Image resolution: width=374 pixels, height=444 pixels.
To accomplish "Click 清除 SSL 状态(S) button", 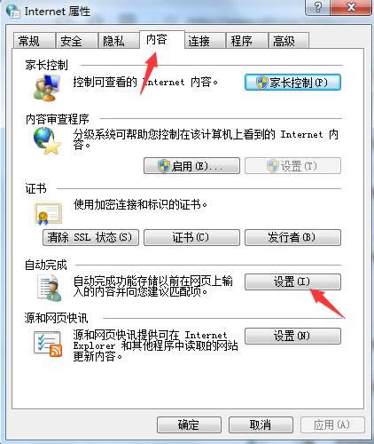I will coord(90,237).
